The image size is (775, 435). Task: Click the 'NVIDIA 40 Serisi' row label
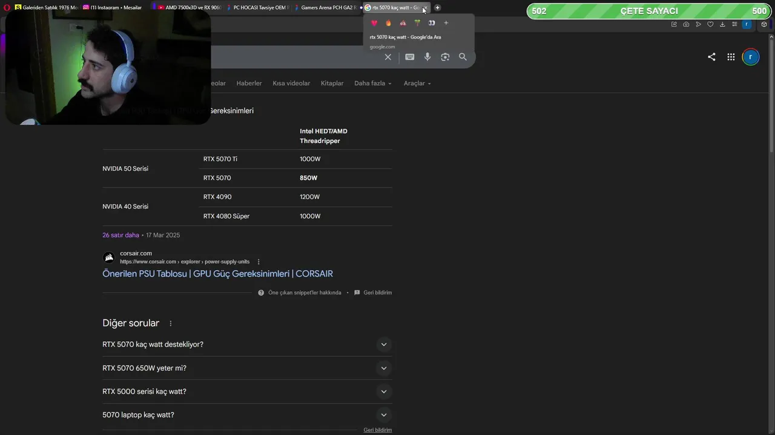point(125,207)
